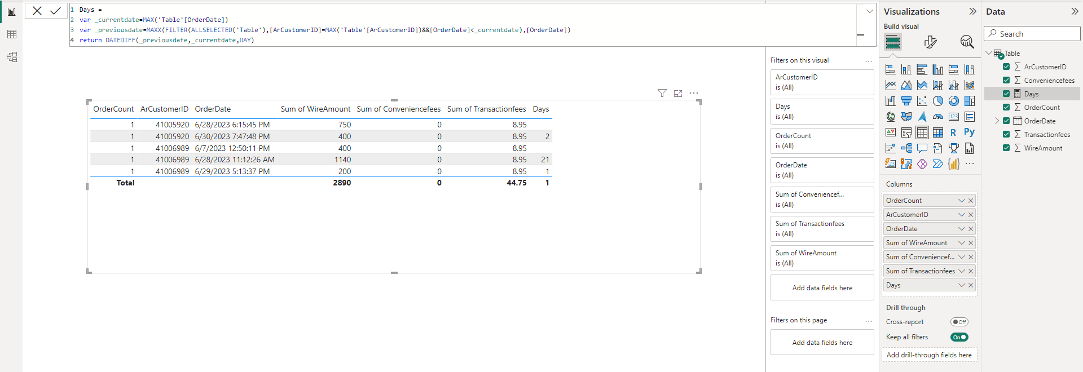
Task: Open the OrderCount column dropdown arrow
Action: [x=962, y=201]
